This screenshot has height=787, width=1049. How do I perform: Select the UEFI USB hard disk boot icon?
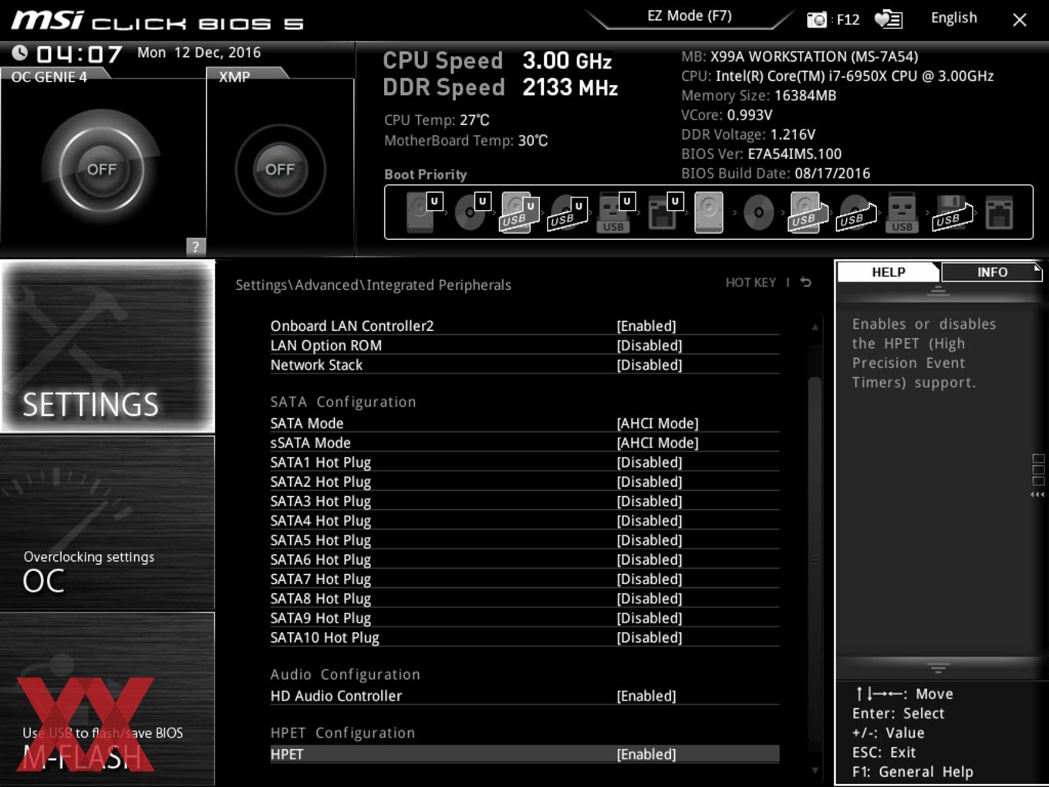point(519,212)
